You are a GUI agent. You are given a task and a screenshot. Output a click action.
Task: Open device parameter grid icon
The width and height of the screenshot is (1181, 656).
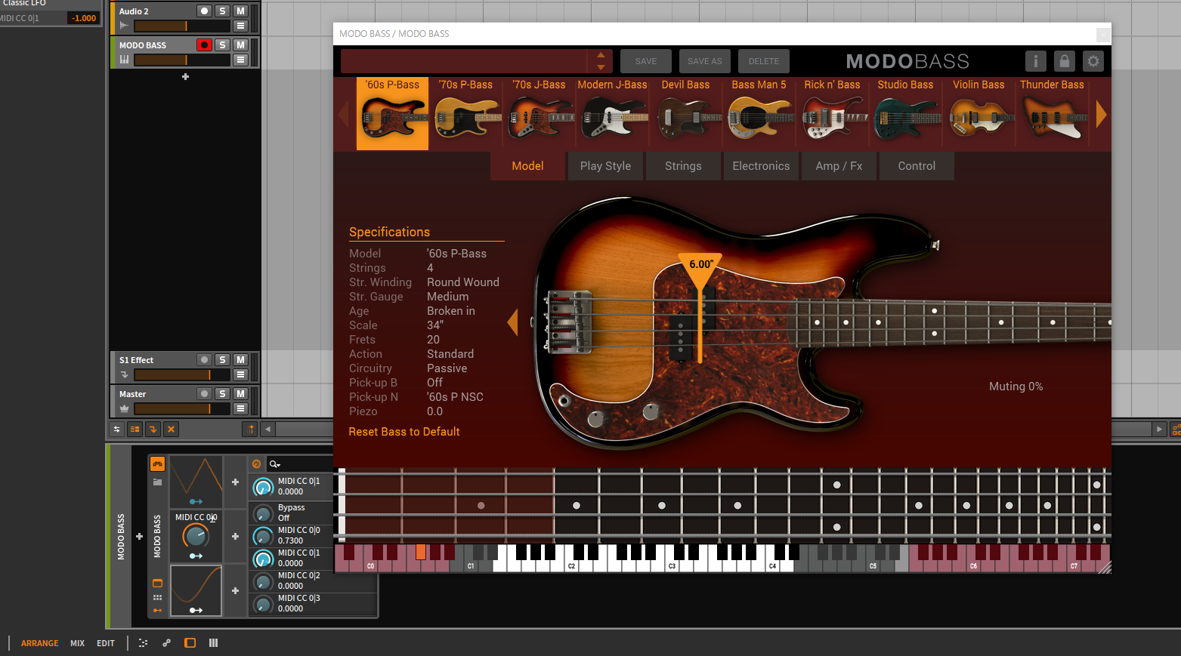click(157, 597)
